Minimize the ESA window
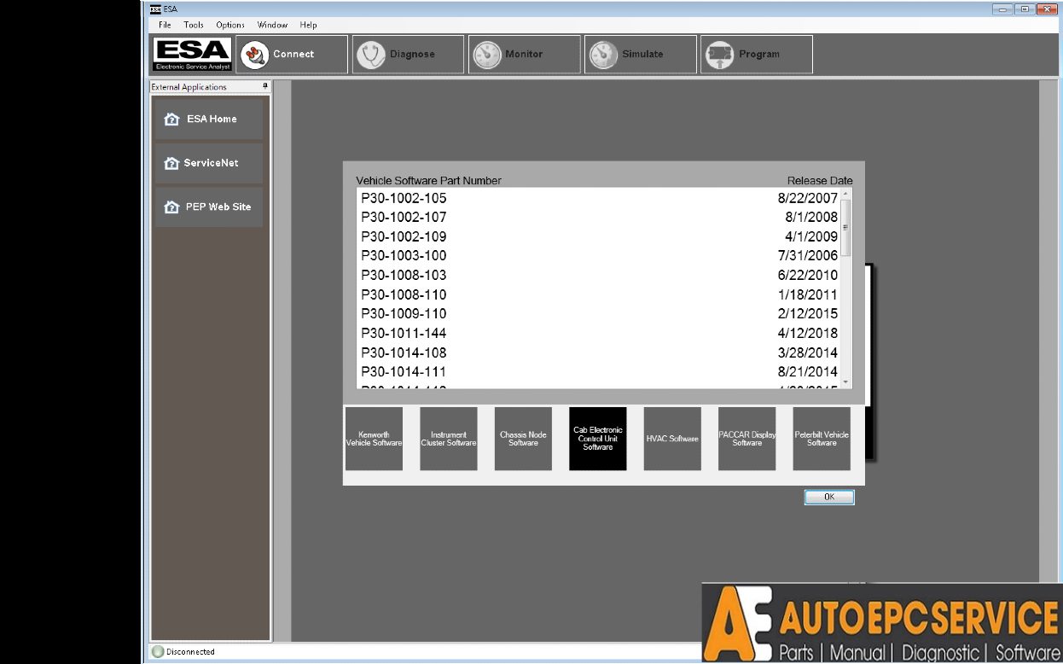This screenshot has width=1063, height=664. 1002,9
